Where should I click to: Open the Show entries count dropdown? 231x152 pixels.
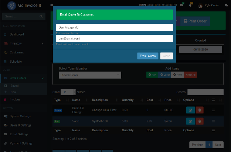pyautogui.click(x=68, y=92)
